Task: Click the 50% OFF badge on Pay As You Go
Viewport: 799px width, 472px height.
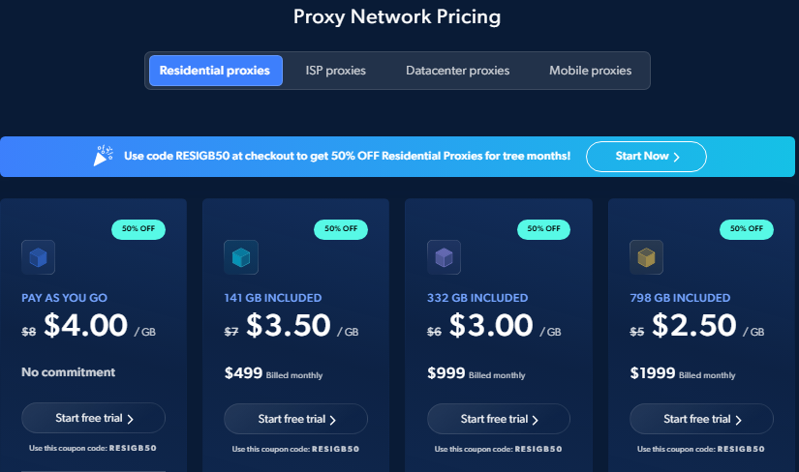Action: coord(138,229)
